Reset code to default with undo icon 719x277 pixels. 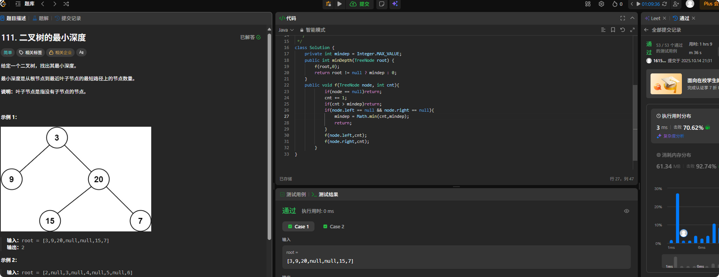tap(622, 30)
